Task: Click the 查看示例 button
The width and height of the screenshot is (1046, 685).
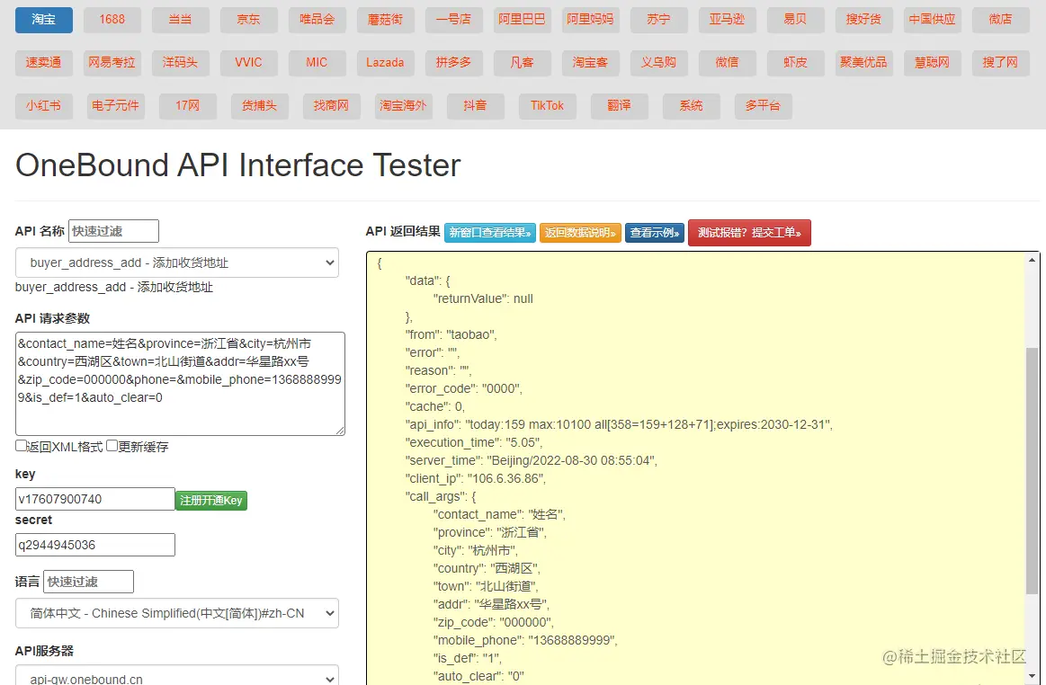Action: point(655,233)
